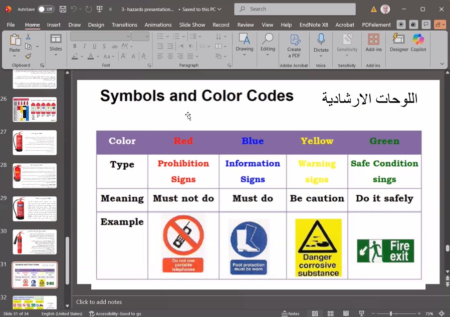The height and width of the screenshot is (317, 450).
Task: Switch to the Animations tab
Action: pyautogui.click(x=158, y=25)
